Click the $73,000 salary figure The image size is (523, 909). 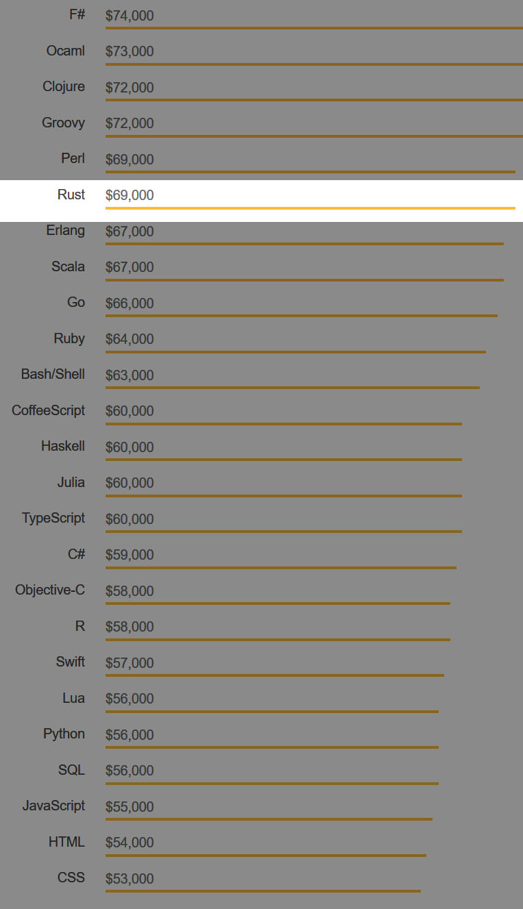point(130,51)
